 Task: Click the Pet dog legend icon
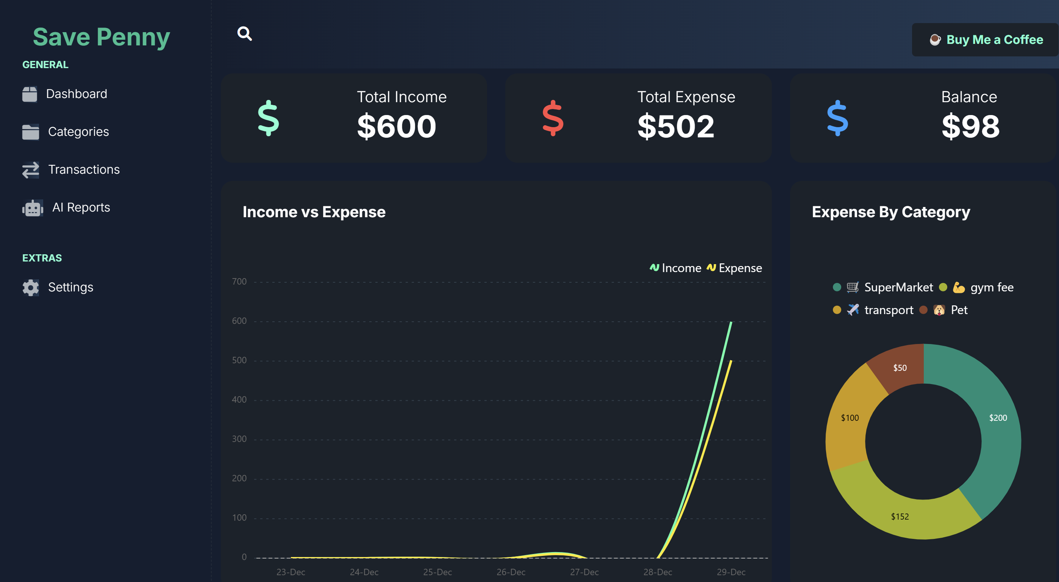point(939,310)
